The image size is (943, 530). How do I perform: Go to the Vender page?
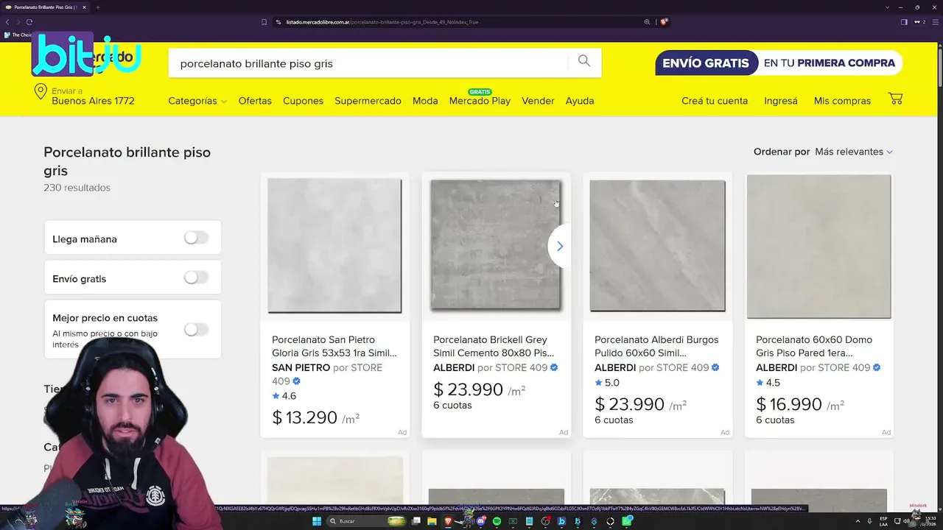pos(538,101)
